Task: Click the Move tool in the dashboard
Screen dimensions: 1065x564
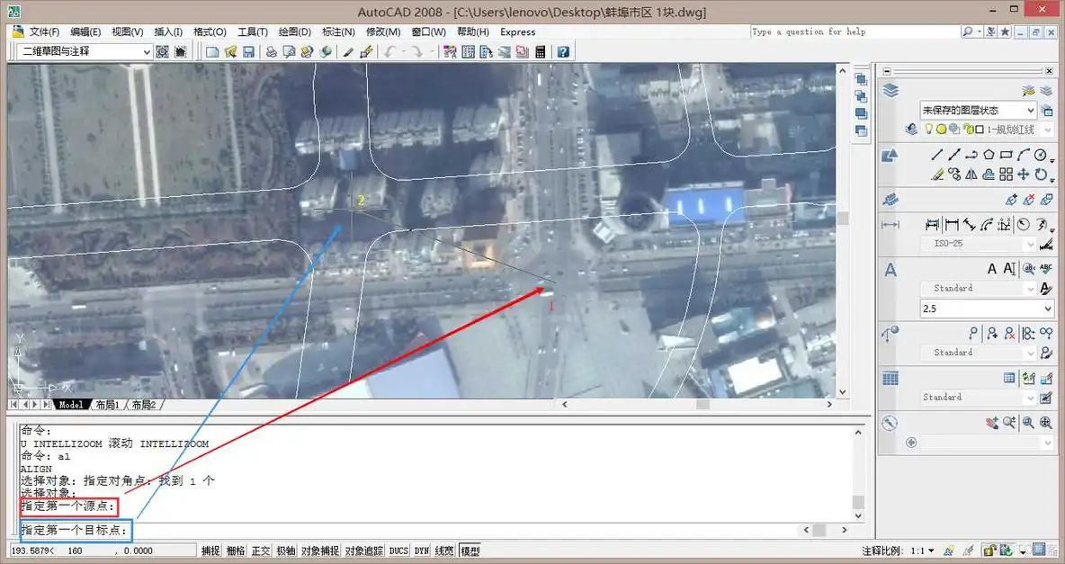Action: pos(1024,175)
